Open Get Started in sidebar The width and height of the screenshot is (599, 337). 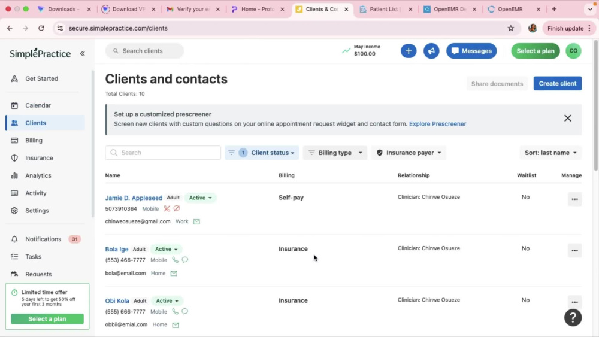[x=42, y=78]
